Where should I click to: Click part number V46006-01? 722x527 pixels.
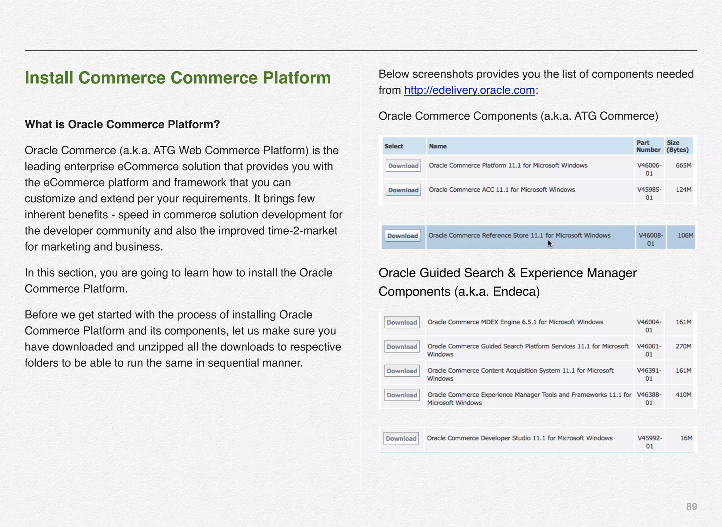click(x=649, y=169)
